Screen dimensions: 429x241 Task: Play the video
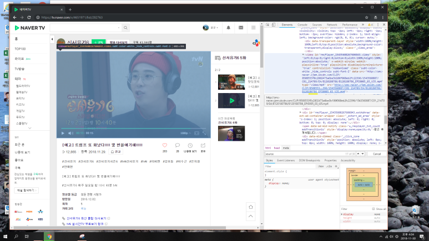63,133
